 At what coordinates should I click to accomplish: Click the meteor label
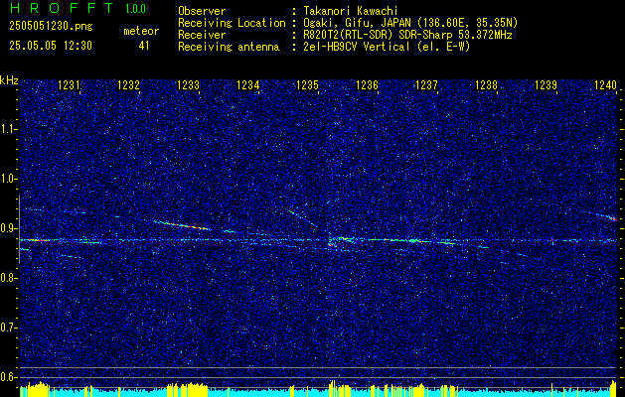[x=141, y=31]
